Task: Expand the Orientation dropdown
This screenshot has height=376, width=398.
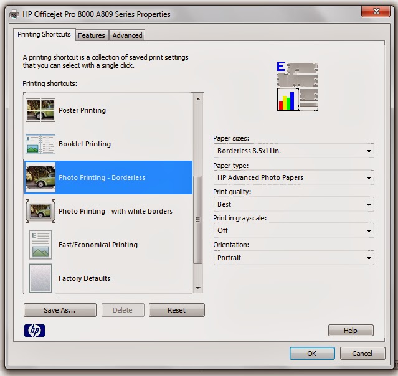Action: tap(294, 258)
